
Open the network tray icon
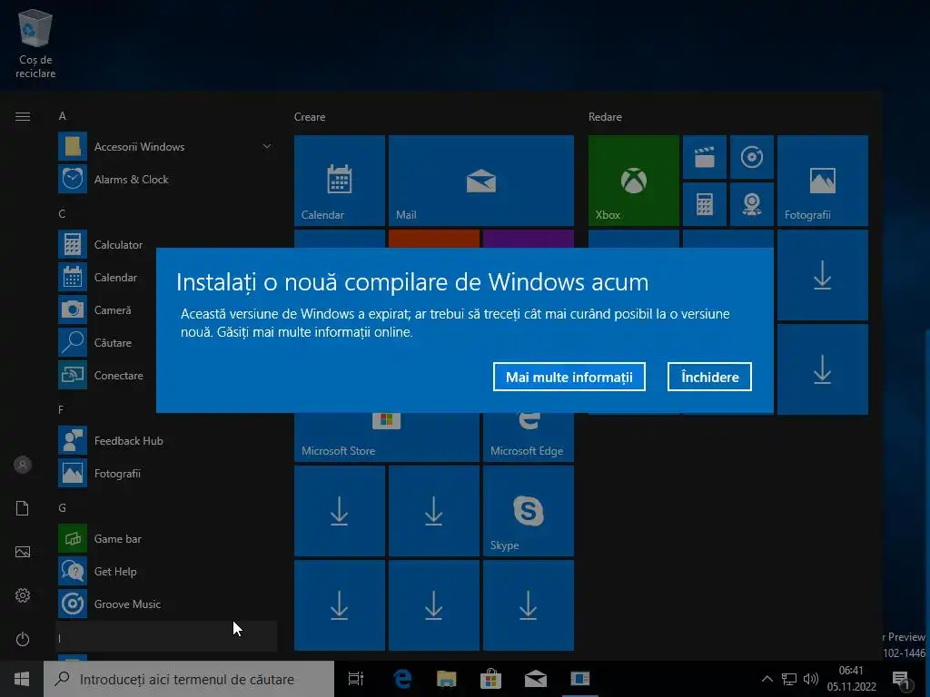pos(789,679)
